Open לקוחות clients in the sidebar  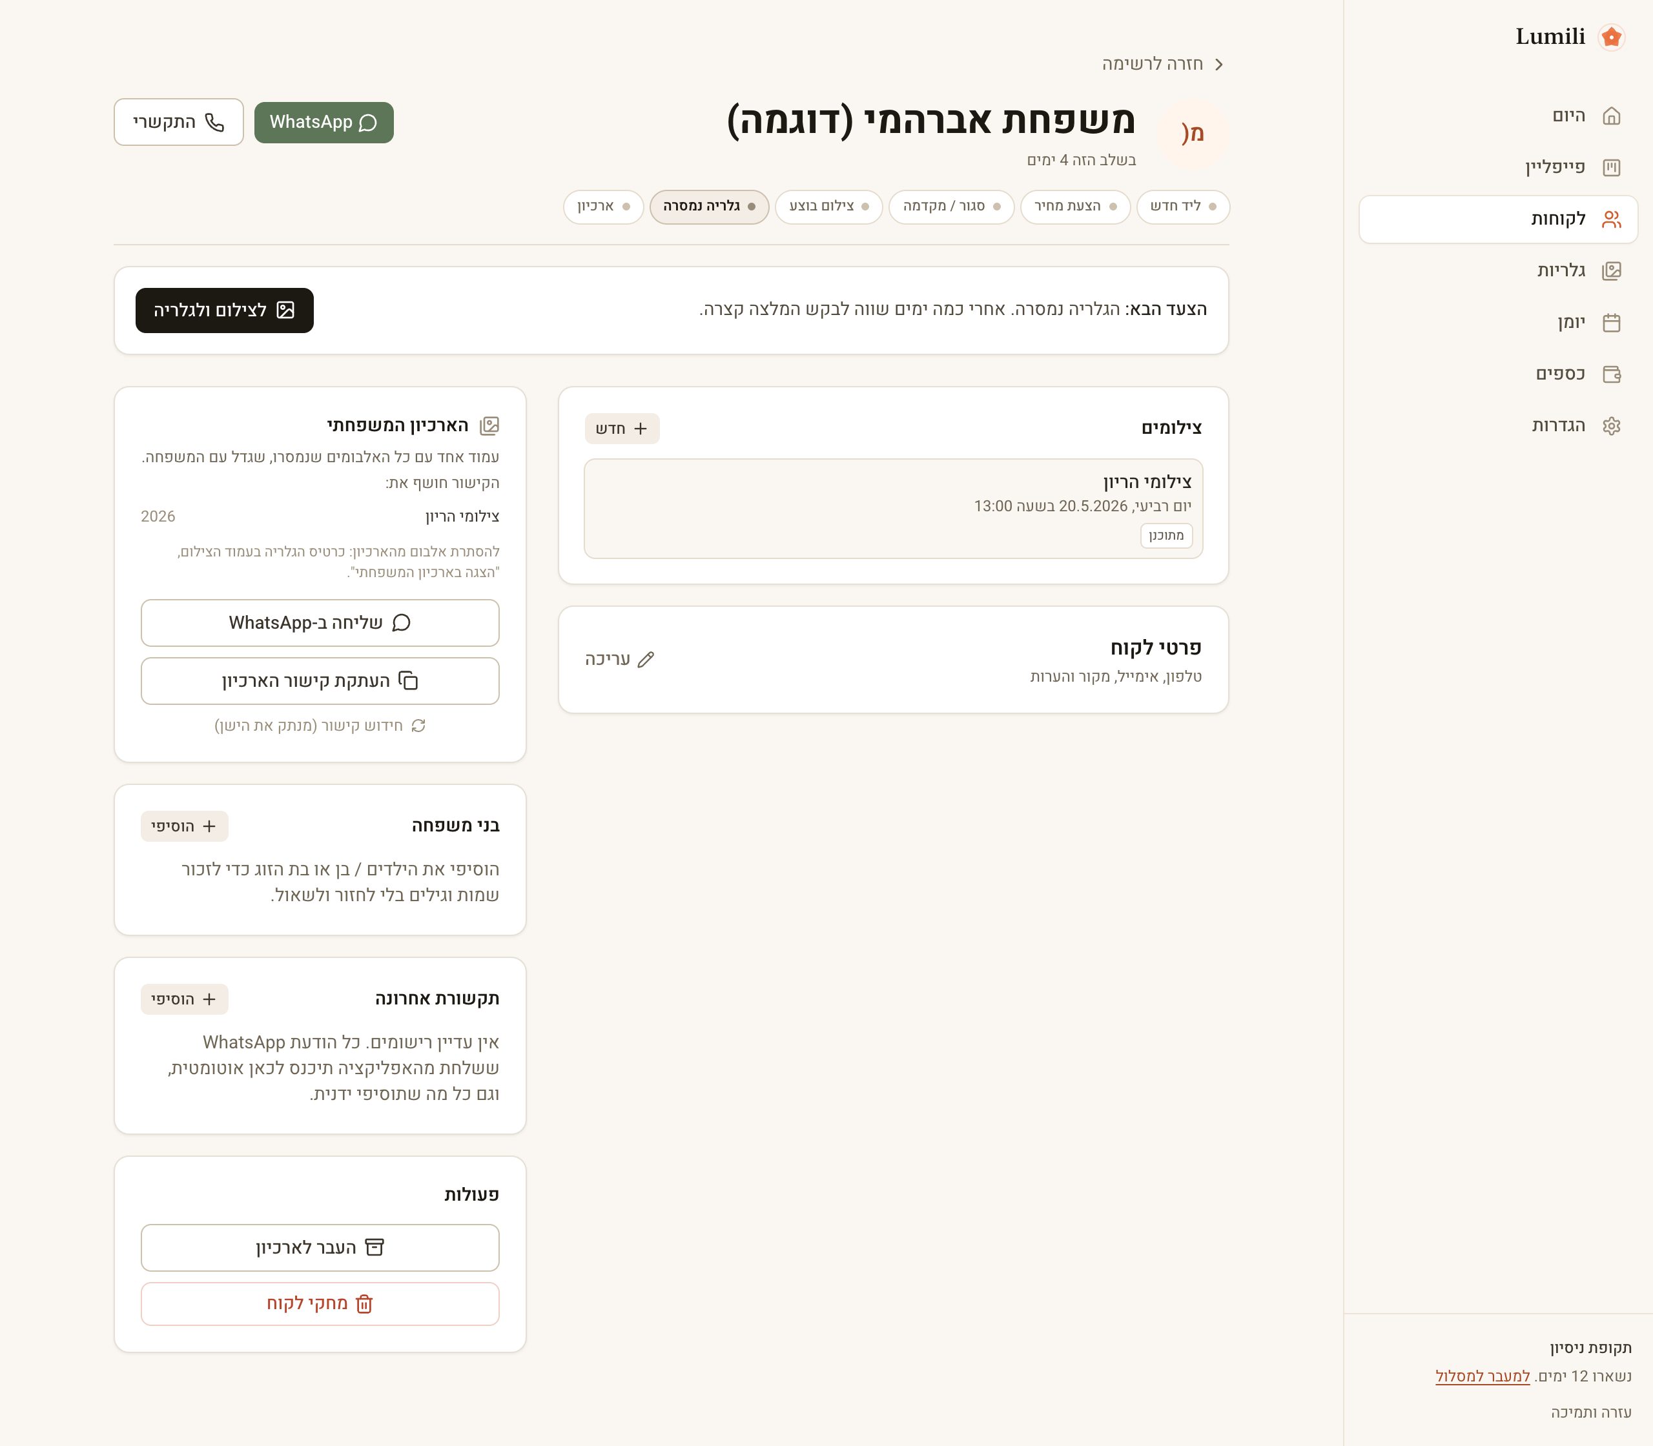(x=1498, y=219)
